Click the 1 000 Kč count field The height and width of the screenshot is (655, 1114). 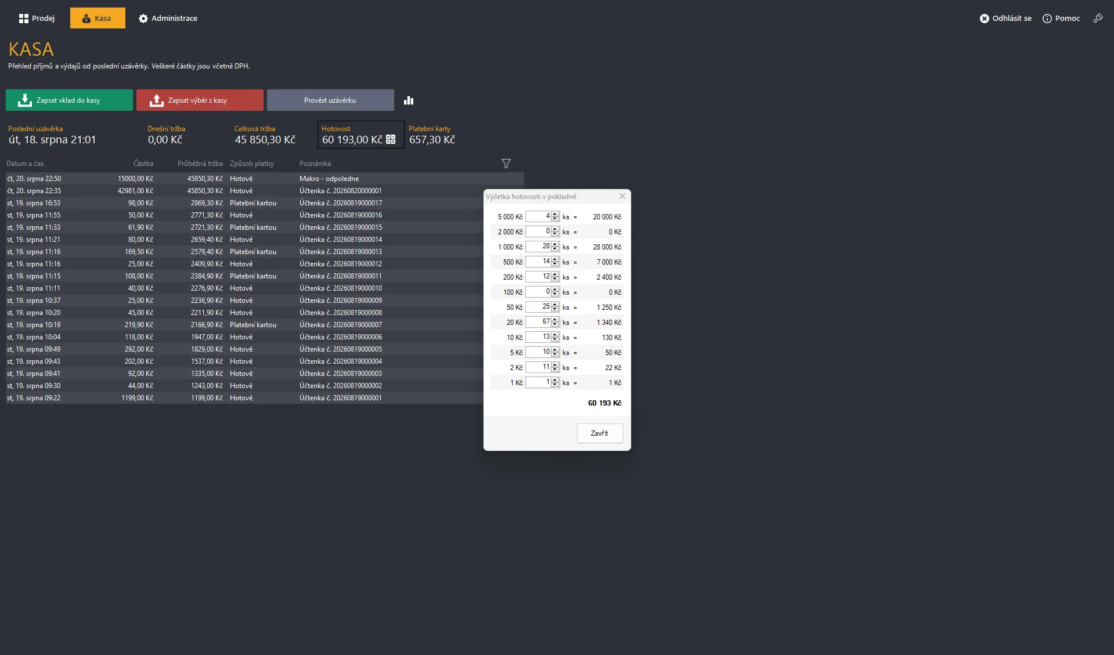coord(538,247)
